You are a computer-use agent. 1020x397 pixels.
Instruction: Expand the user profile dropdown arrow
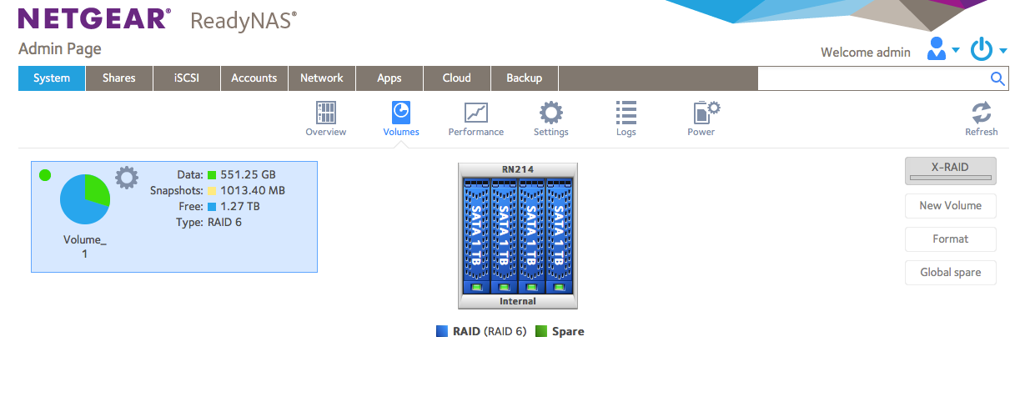(956, 51)
